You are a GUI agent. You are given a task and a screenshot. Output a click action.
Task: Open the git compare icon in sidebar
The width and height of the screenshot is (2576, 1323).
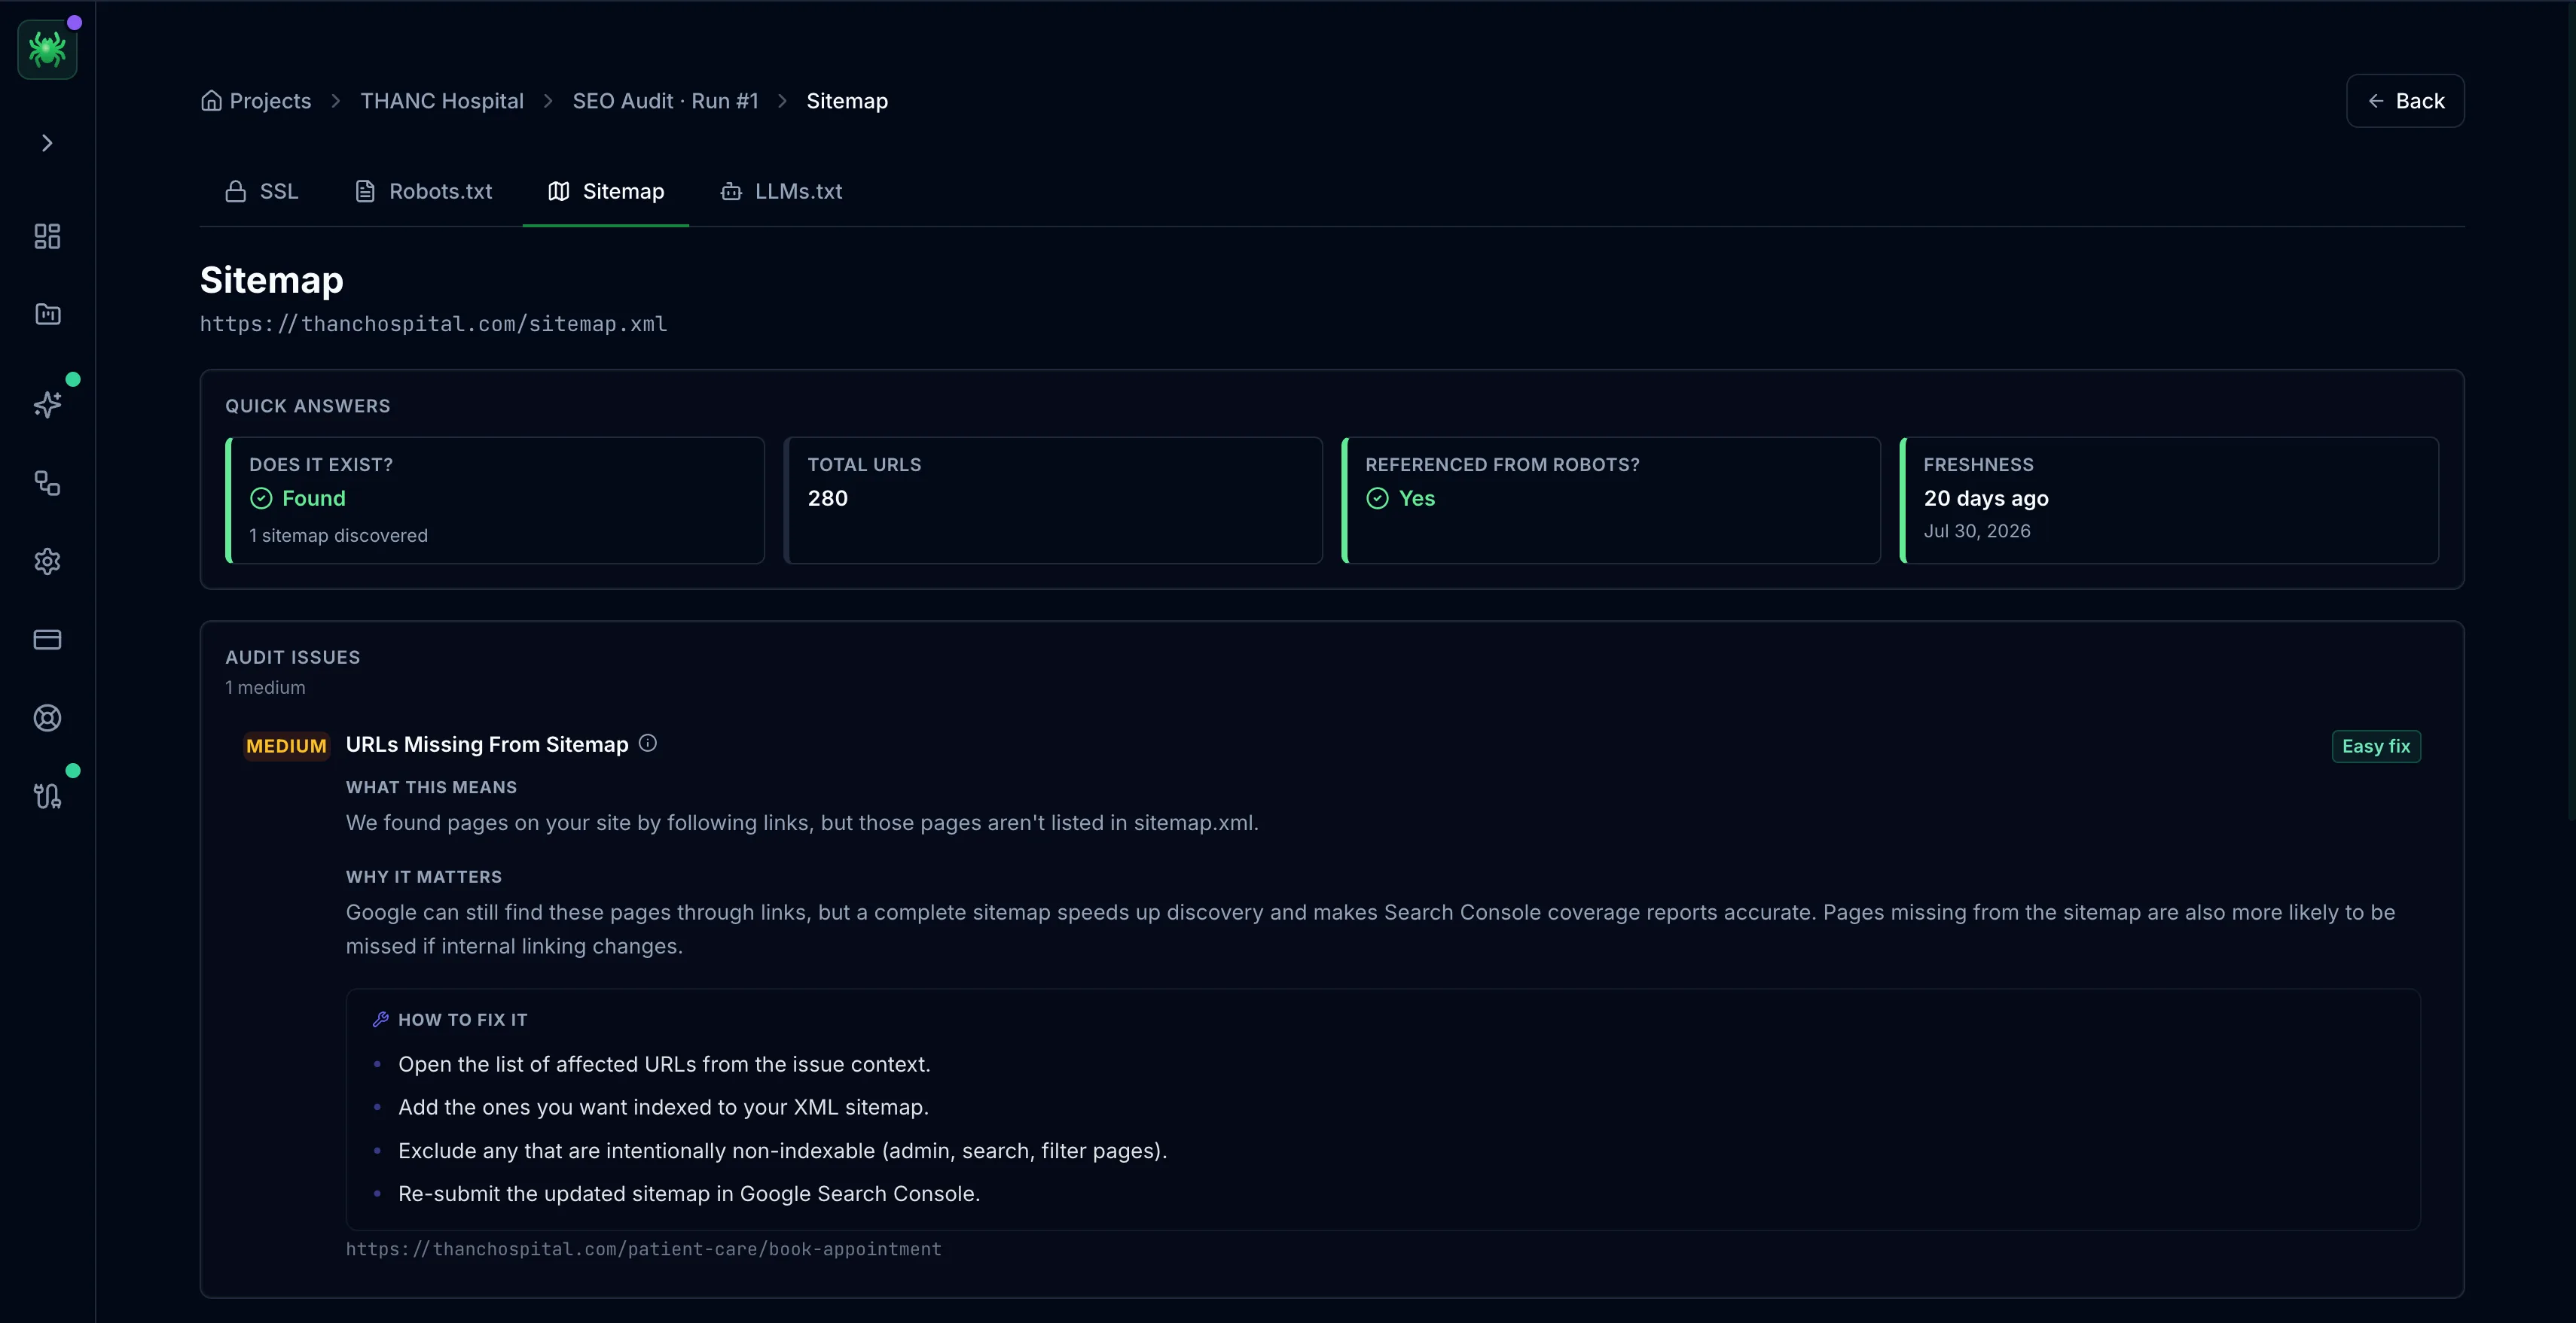pyautogui.click(x=47, y=796)
